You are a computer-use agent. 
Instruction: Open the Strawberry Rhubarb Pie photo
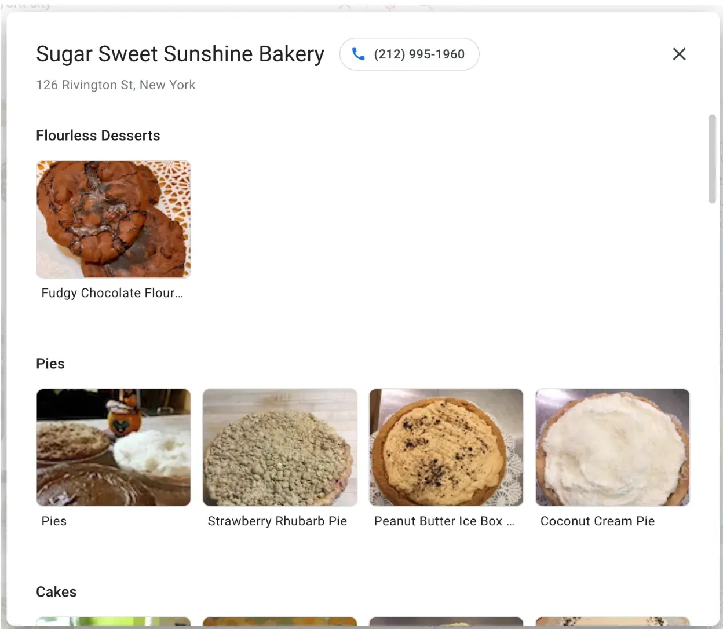point(280,447)
